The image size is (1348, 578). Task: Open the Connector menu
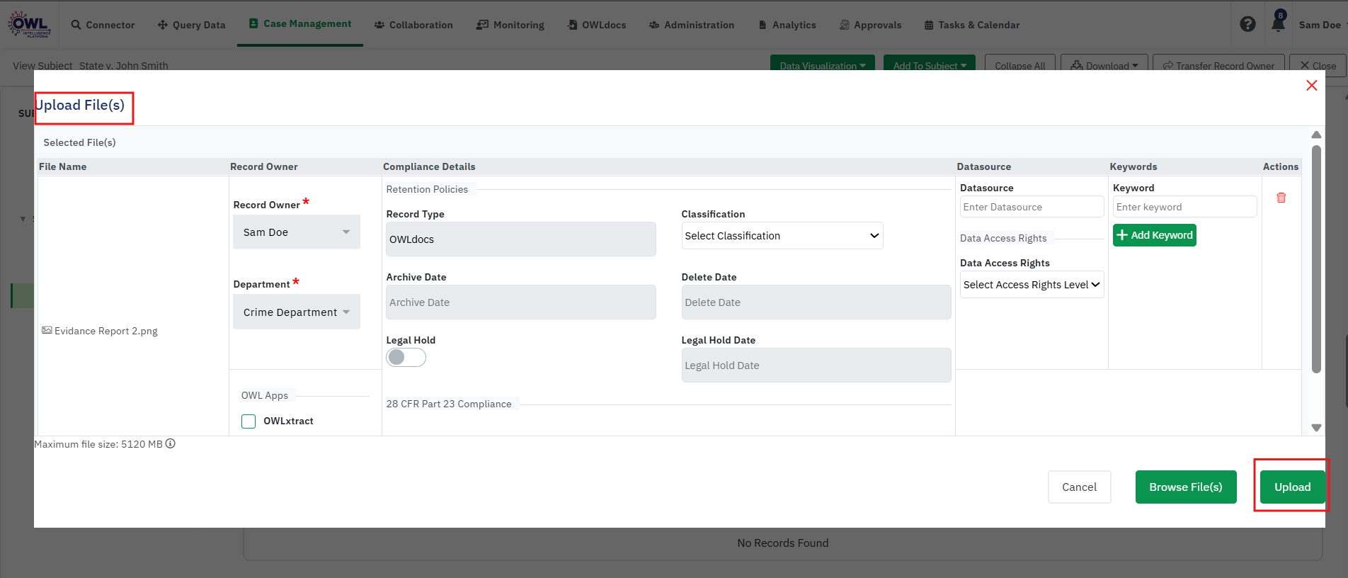pyautogui.click(x=103, y=25)
